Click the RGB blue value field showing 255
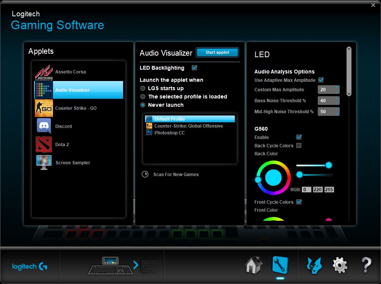 329,189
